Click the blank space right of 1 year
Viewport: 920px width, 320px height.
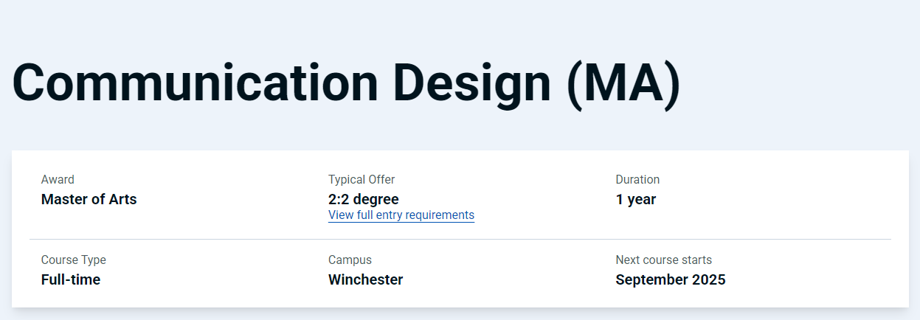pos(775,199)
